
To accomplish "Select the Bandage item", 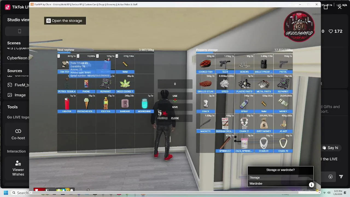I will coord(125,104).
